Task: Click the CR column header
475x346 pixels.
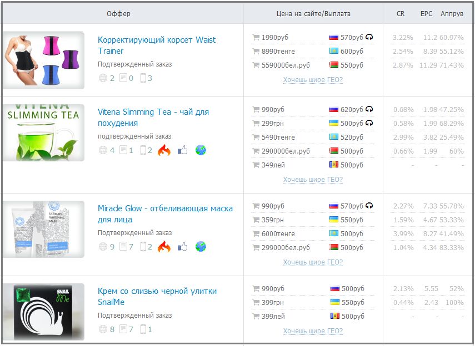Action: click(x=401, y=14)
